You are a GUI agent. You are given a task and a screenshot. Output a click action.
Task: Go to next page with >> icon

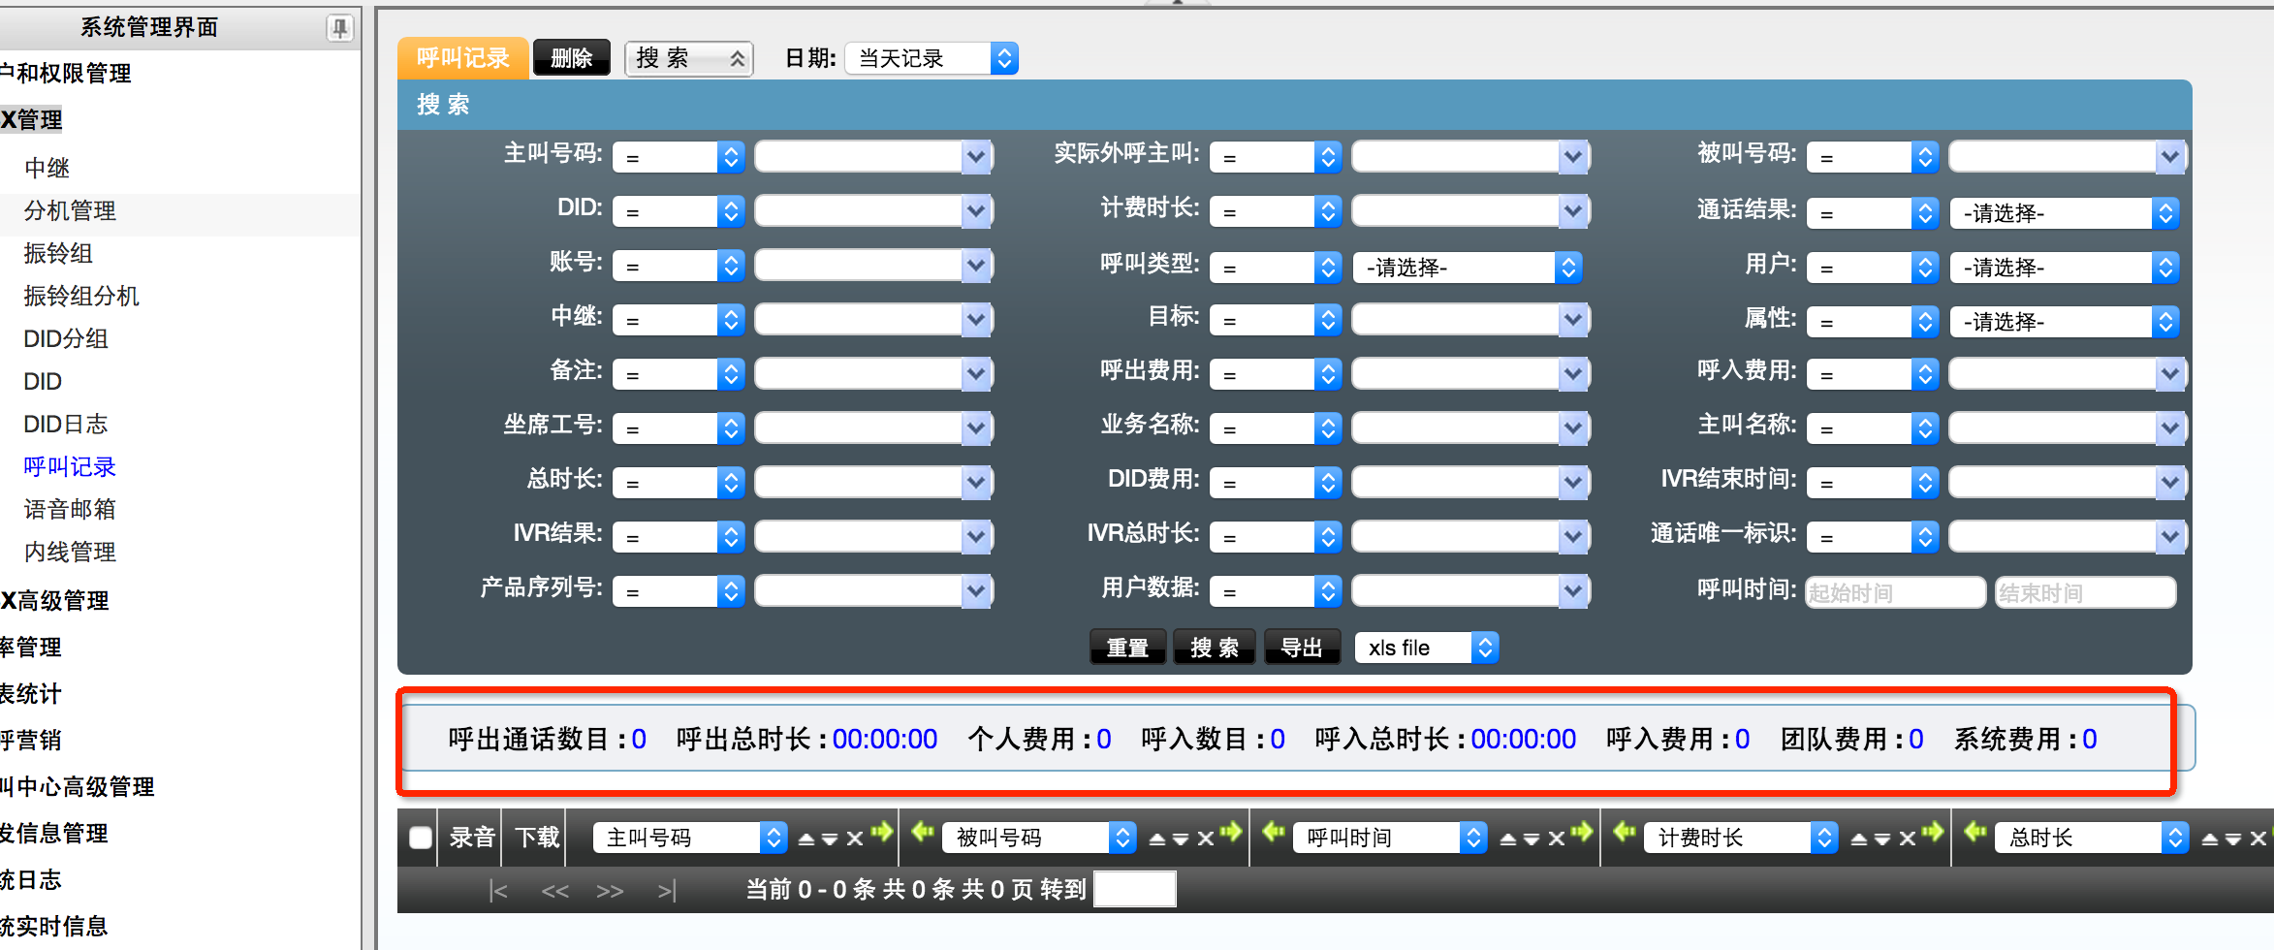click(x=610, y=890)
